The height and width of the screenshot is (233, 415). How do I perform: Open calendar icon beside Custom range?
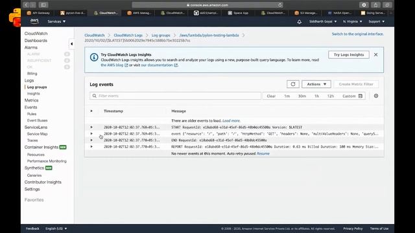[x=361, y=96]
